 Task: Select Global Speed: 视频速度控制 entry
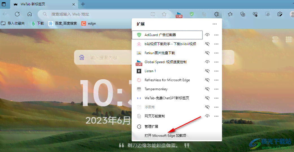(x=167, y=62)
